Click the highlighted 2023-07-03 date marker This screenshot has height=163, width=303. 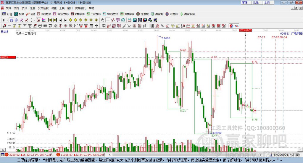(245, 30)
